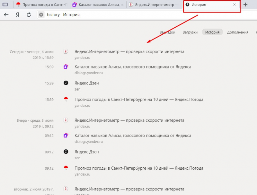Viewport: 257px width, 195px height.
Task: Select the История browser tab
Action: [211, 5]
